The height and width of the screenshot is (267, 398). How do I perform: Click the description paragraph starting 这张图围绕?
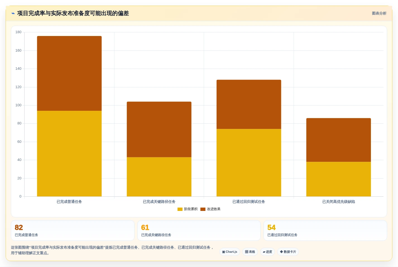point(112,250)
